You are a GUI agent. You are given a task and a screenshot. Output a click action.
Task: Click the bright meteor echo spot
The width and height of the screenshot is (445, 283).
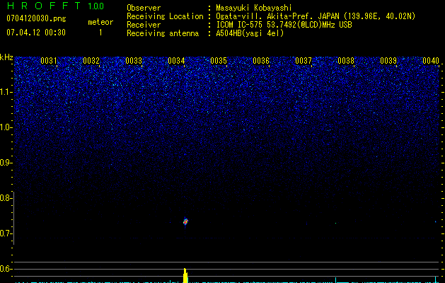[185, 221]
